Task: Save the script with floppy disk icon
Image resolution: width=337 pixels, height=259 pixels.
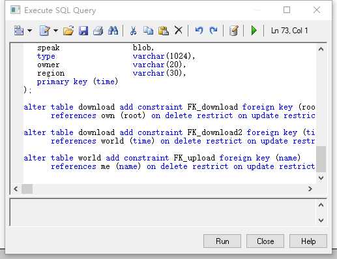Action: click(x=83, y=31)
